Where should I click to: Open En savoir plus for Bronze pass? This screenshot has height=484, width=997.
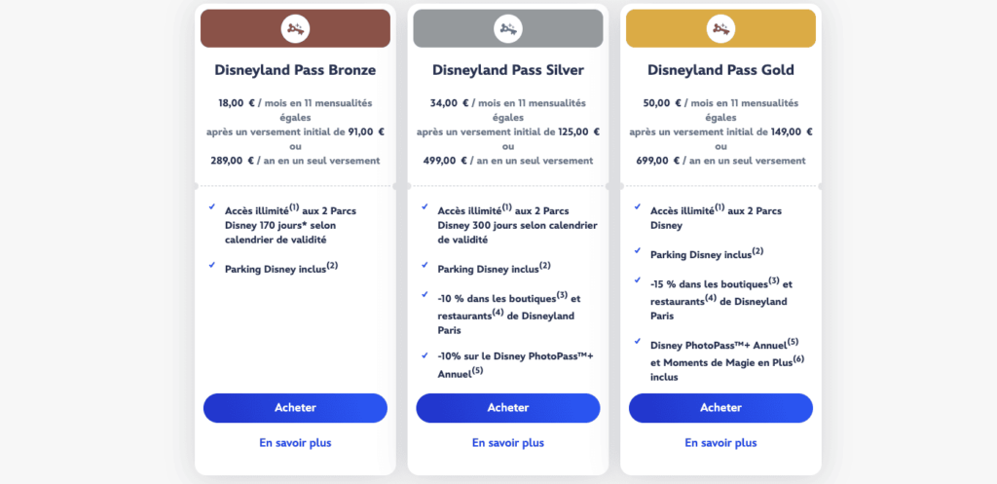(x=295, y=443)
